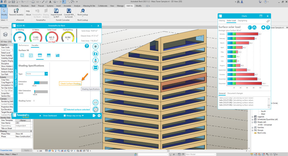Expand the Families tree node

253,128
